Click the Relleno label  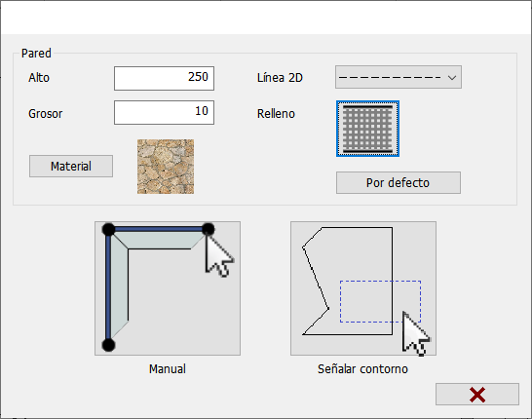276,114
